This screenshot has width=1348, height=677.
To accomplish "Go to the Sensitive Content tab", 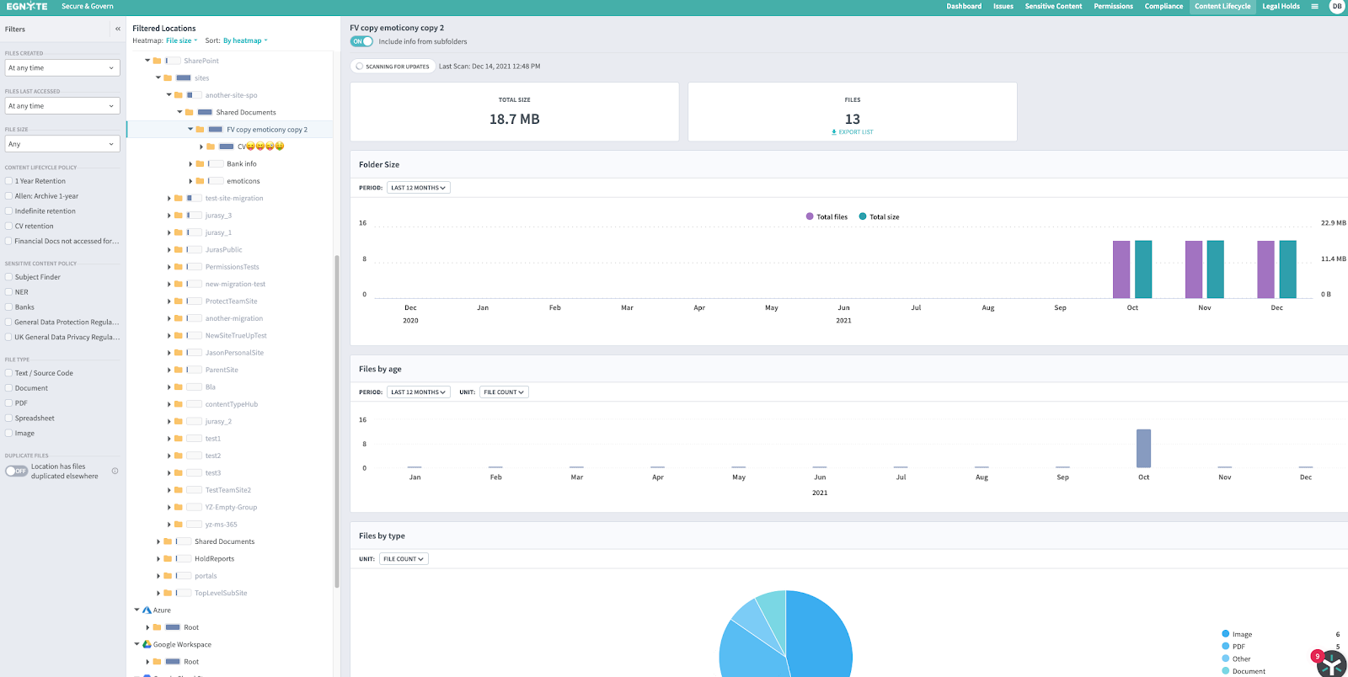I will tap(1053, 7).
